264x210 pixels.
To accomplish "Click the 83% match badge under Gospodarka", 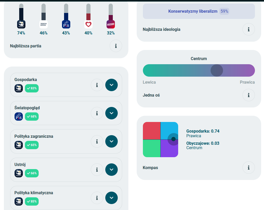I will pyautogui.click(x=32, y=88).
